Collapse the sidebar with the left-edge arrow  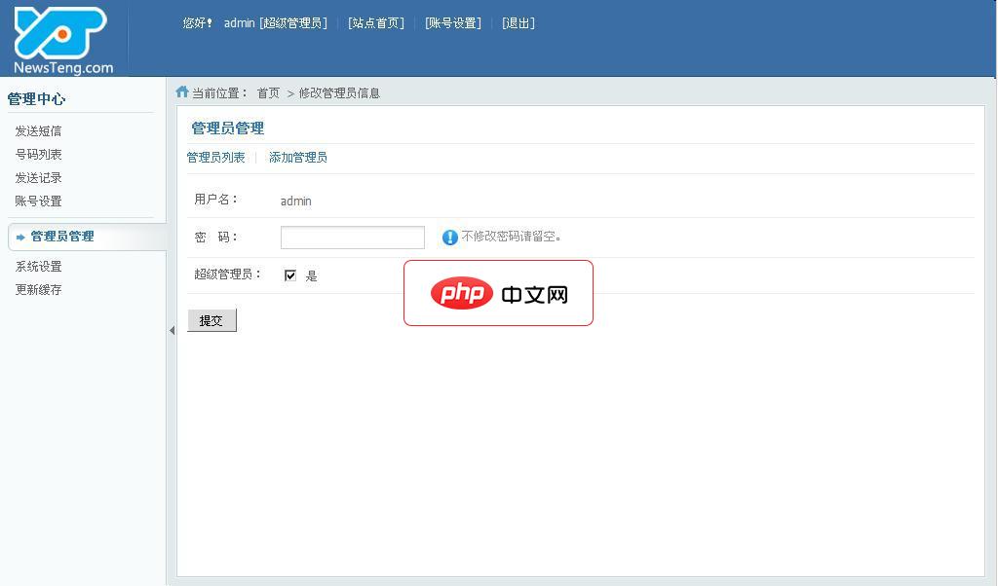[172, 331]
